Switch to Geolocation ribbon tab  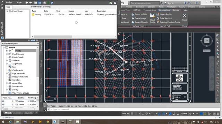pos(164,10)
